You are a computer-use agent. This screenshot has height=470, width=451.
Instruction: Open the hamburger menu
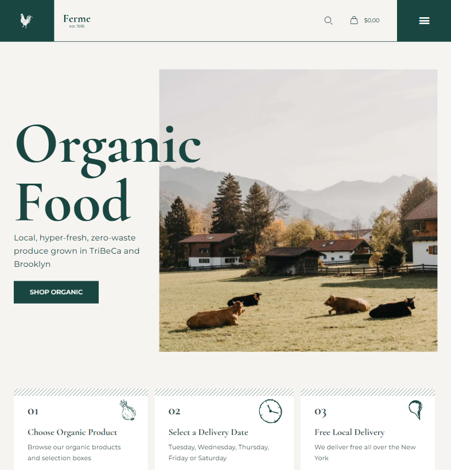(424, 21)
